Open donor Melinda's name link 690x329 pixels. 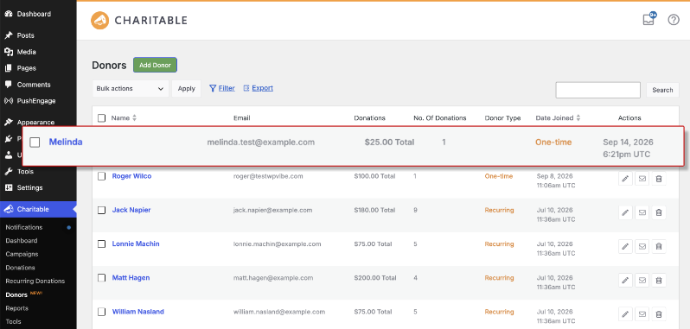(x=66, y=142)
